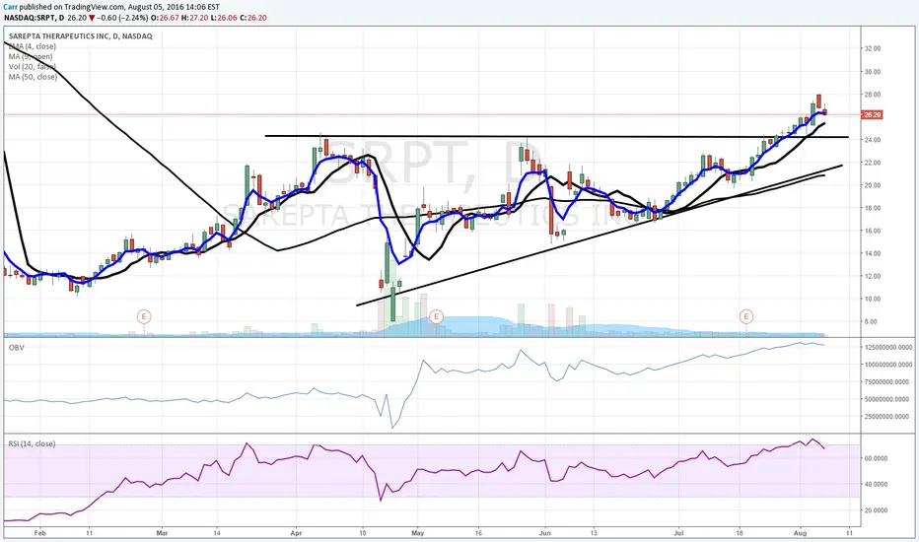Image resolution: width=919 pixels, height=542 pixels.
Task: Click the Aug date axis label
Action: (801, 533)
